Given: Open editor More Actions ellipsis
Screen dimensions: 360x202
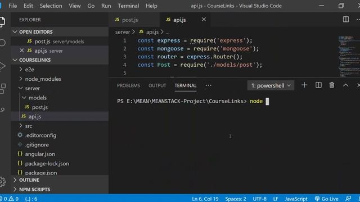Looking at the screenshot, I should pos(358,20).
